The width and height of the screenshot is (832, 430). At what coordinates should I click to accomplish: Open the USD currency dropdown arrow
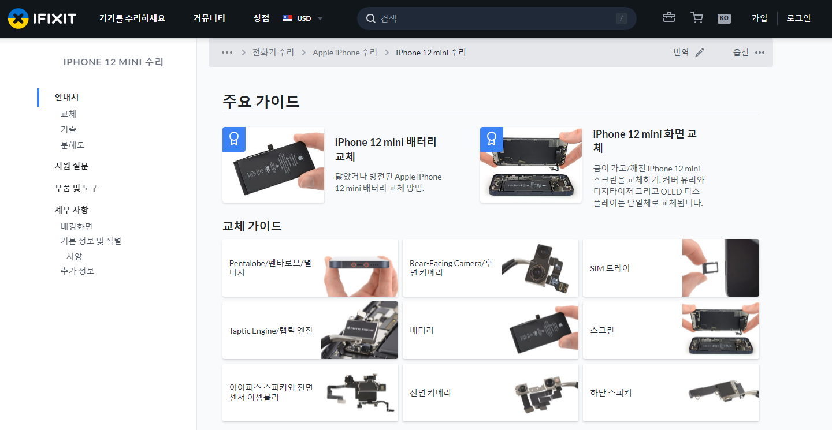(x=320, y=18)
